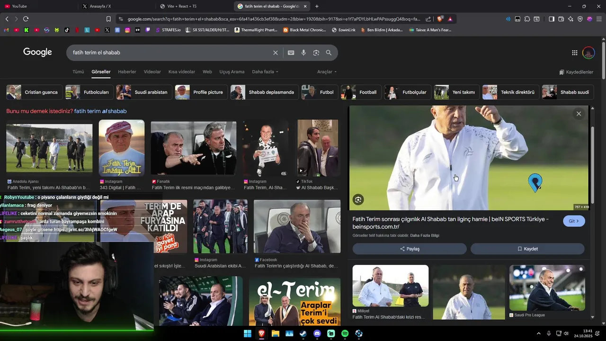Open the TikTok Al Shabab Başk thumbnail
The height and width of the screenshot is (341, 606).
(x=318, y=148)
